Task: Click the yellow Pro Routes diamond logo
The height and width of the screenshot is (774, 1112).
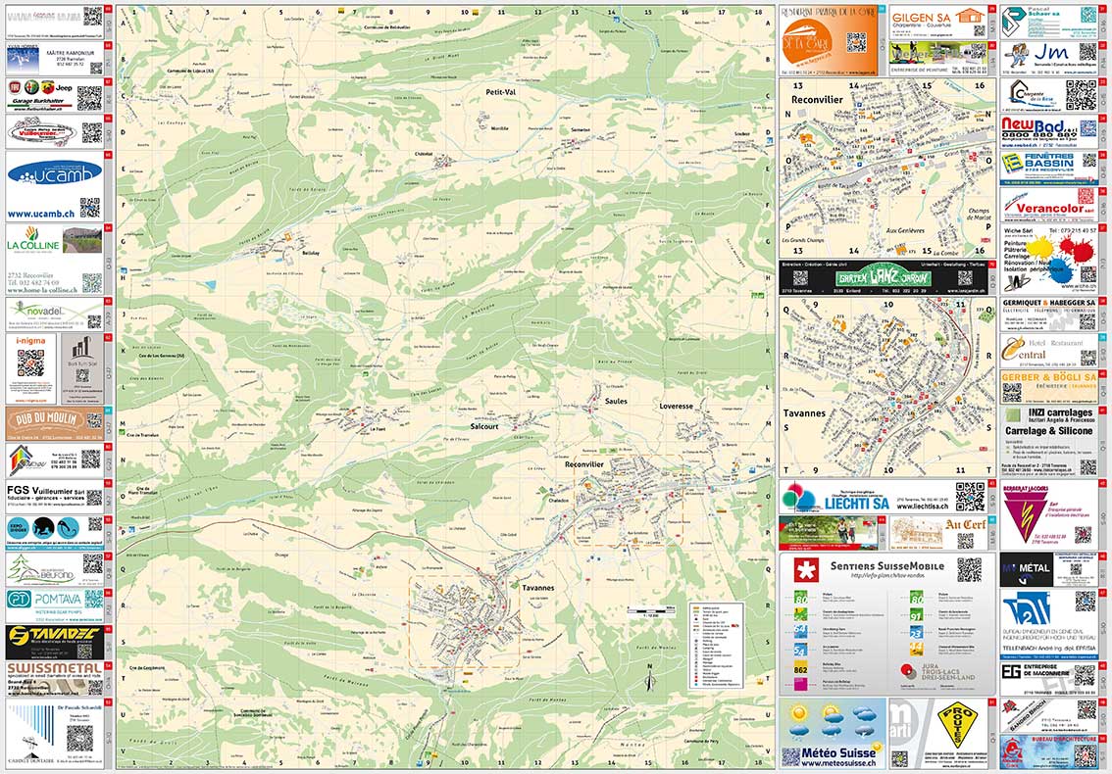Action: pos(955,725)
